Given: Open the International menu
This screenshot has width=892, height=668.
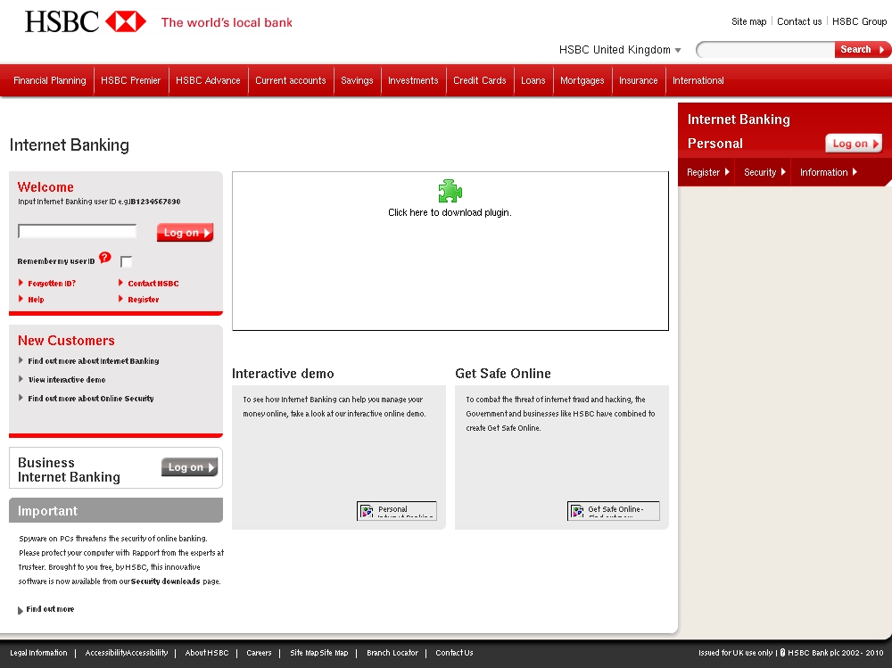Looking at the screenshot, I should (698, 80).
